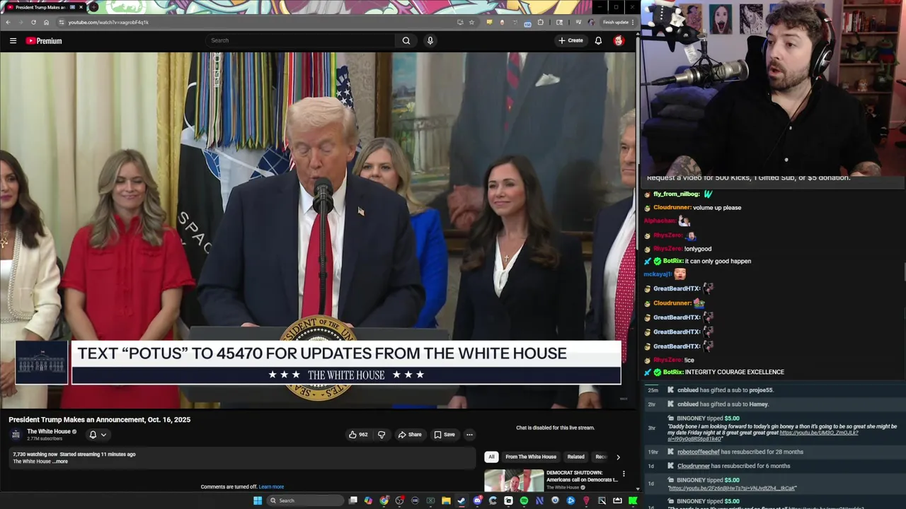906x509 pixels.
Task: Save the video to a playlist
Action: pyautogui.click(x=445, y=435)
